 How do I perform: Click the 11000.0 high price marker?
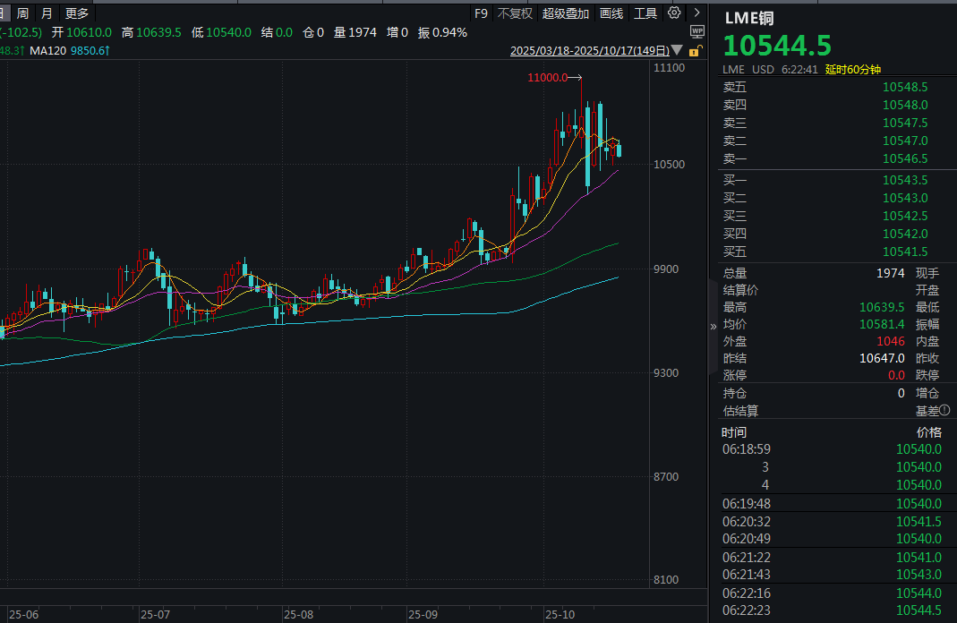coord(548,78)
